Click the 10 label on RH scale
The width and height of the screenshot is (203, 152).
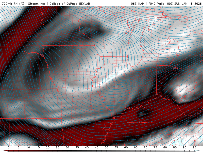pos(28,147)
